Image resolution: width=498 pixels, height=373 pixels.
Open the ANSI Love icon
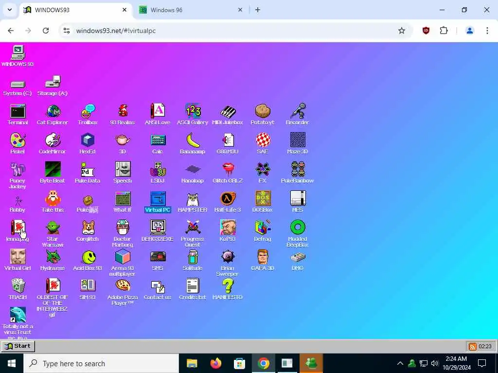tap(158, 114)
